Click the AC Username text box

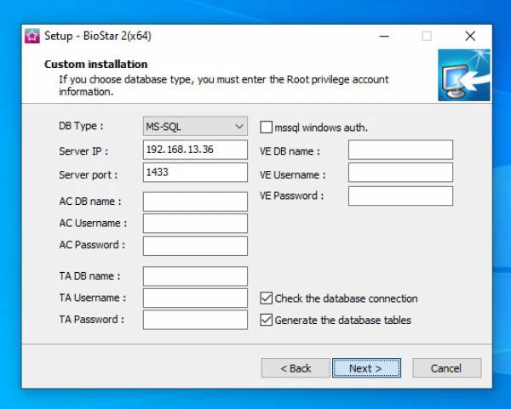pos(195,224)
